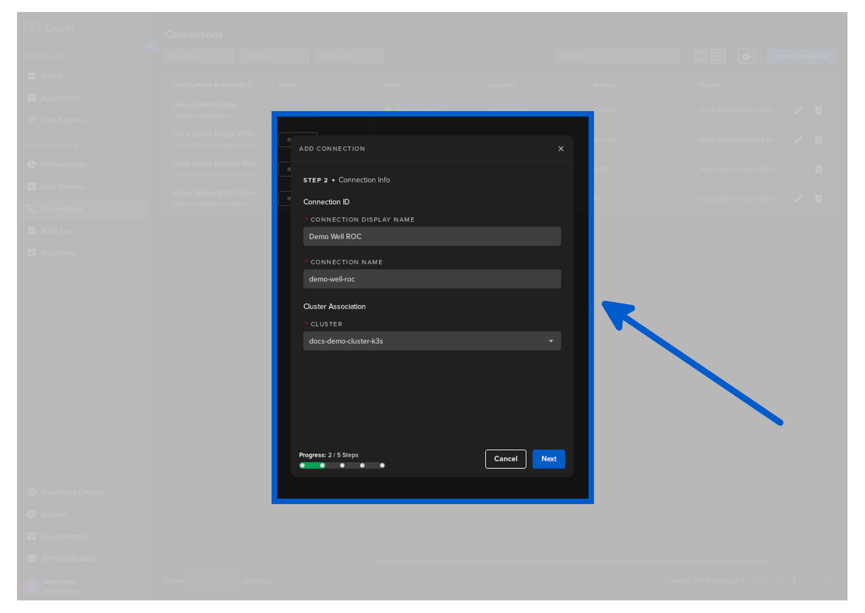Go to Data Explorer page

(62, 120)
